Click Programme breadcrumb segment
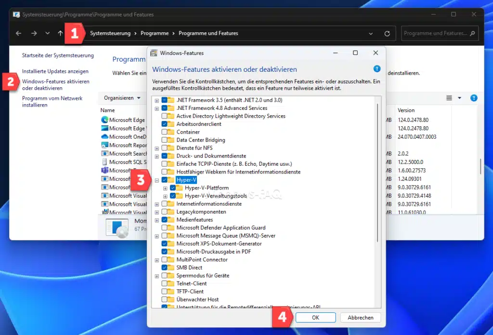 [155, 33]
